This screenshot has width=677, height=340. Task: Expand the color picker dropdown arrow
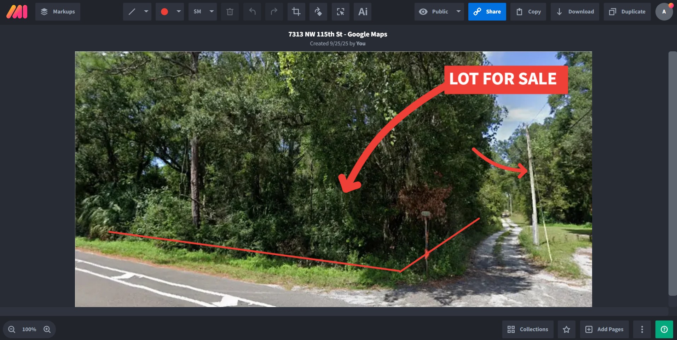[179, 12]
